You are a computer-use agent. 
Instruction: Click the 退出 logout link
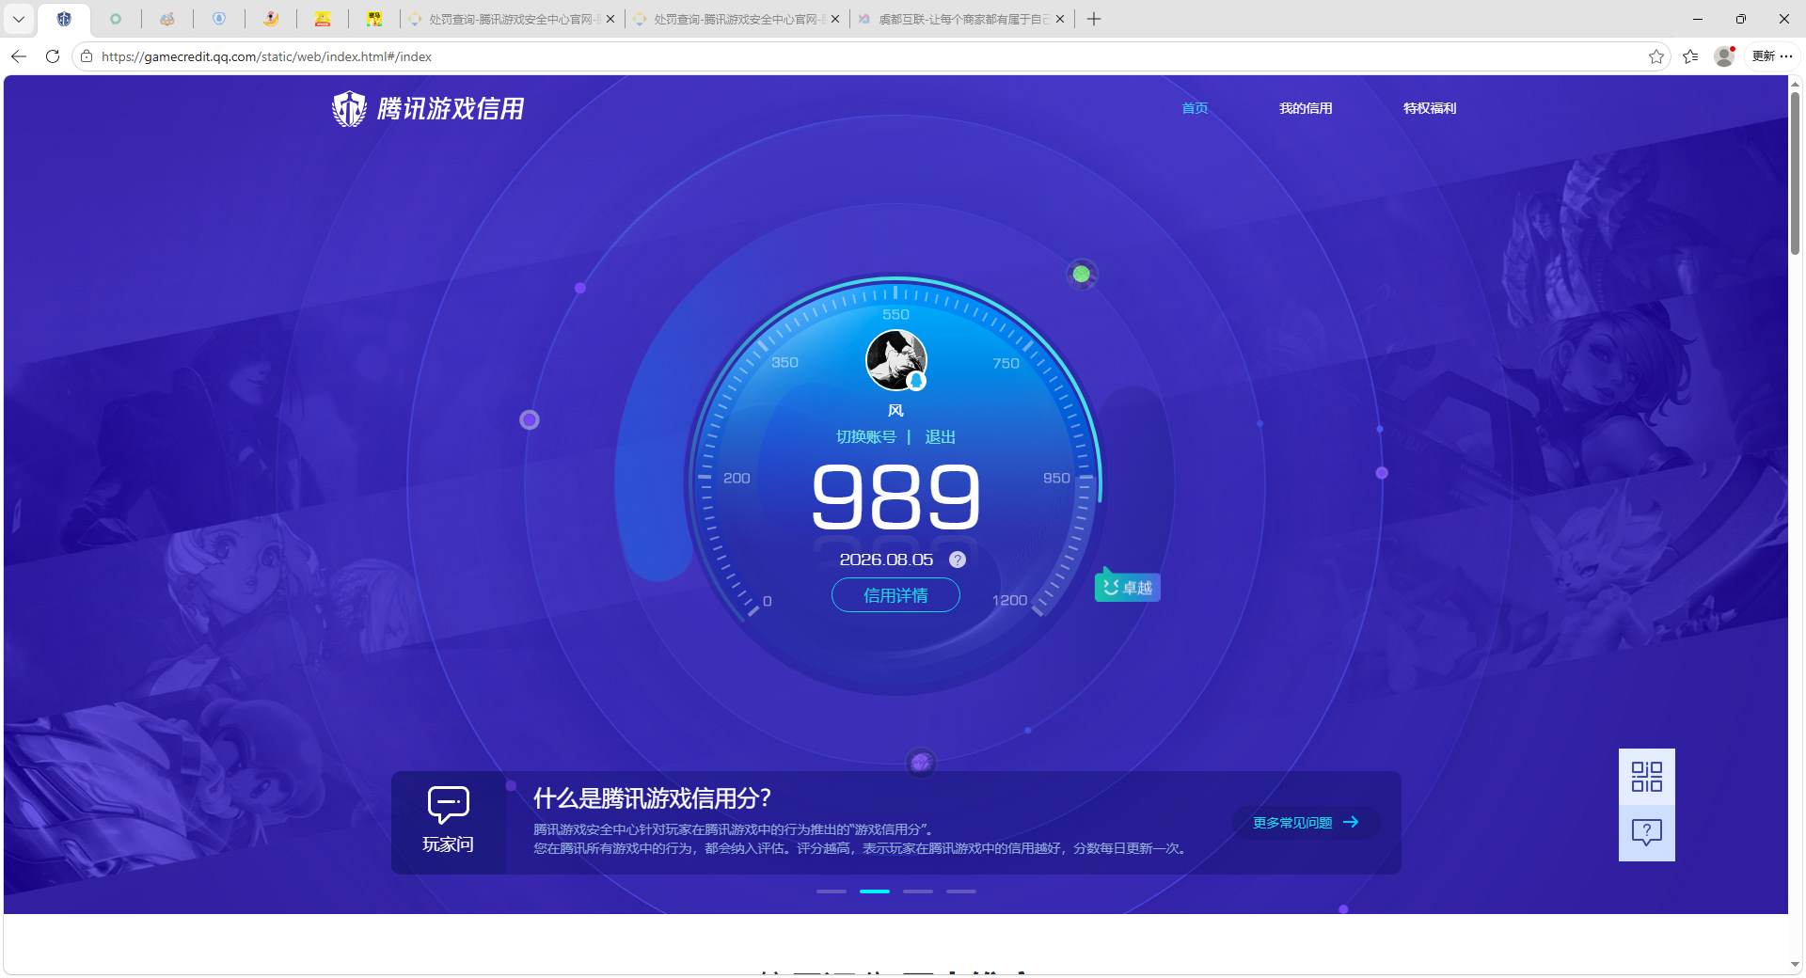[940, 437]
